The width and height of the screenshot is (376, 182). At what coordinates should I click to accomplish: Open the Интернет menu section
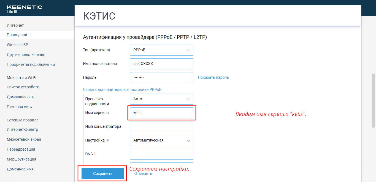pos(15,25)
